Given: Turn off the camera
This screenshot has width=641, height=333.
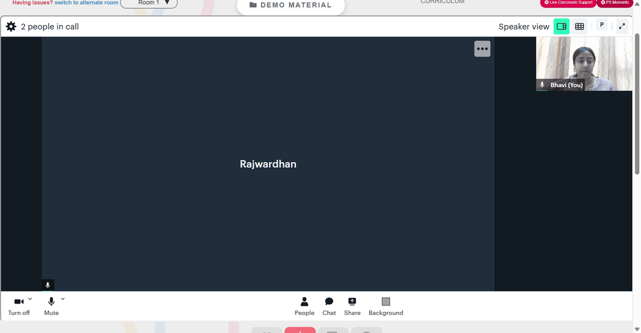Looking at the screenshot, I should coord(19,305).
